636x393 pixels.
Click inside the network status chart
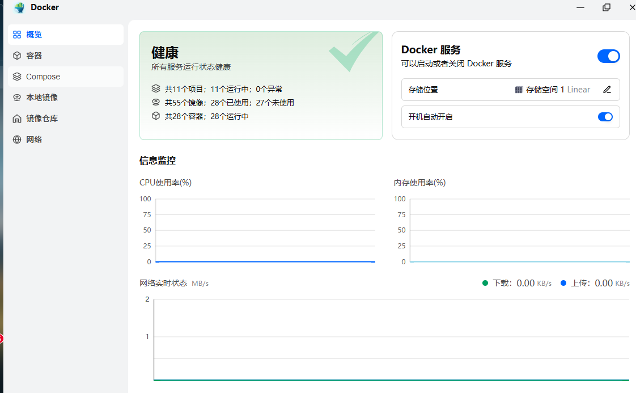(392, 340)
